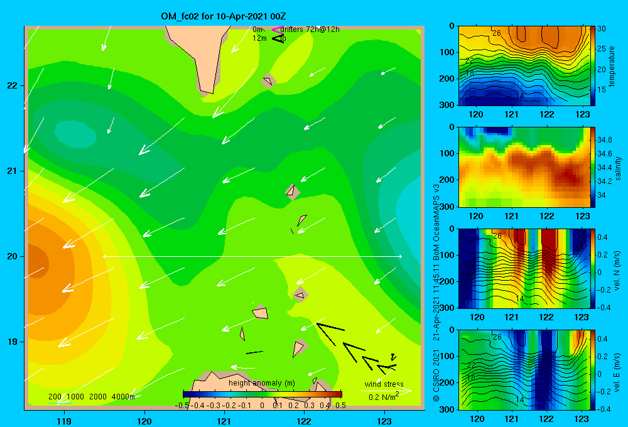Click the narrow island near 19.1N 121.2E
This screenshot has height=427, width=628.
pyautogui.click(x=242, y=333)
